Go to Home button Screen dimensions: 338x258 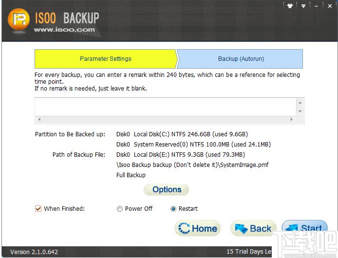[197, 228]
